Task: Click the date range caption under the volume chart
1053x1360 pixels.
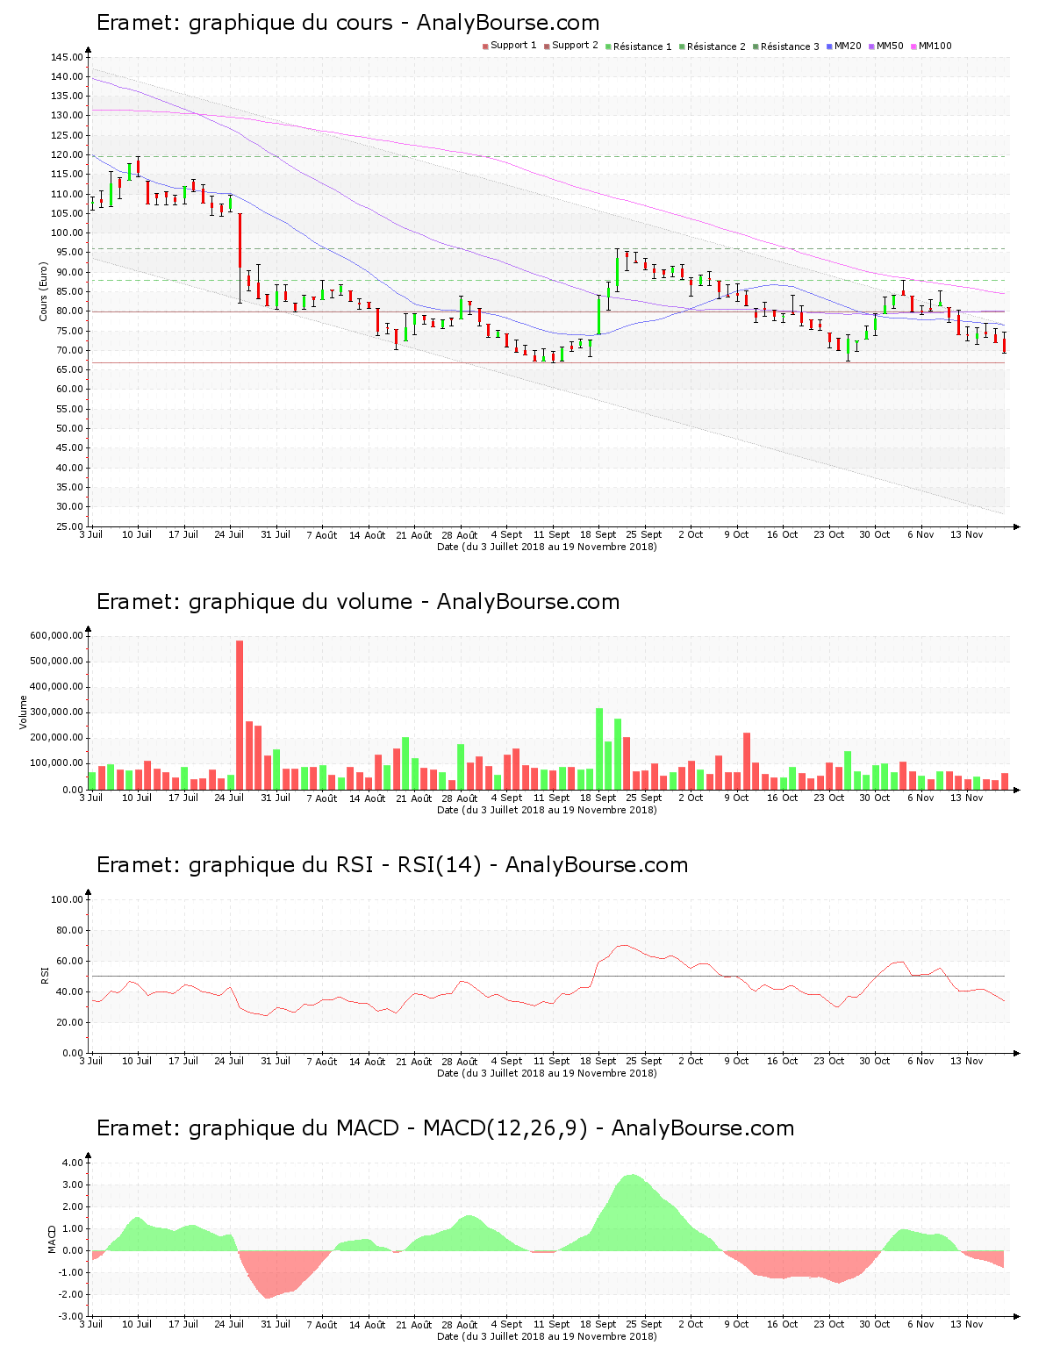Action: click(547, 810)
